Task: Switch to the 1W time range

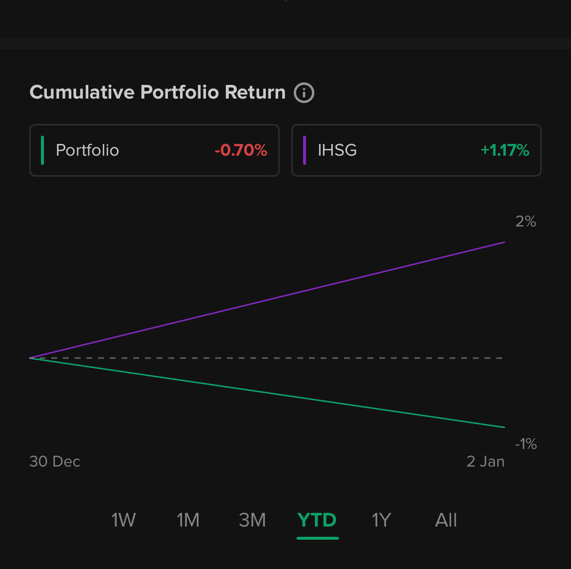Action: point(123,520)
